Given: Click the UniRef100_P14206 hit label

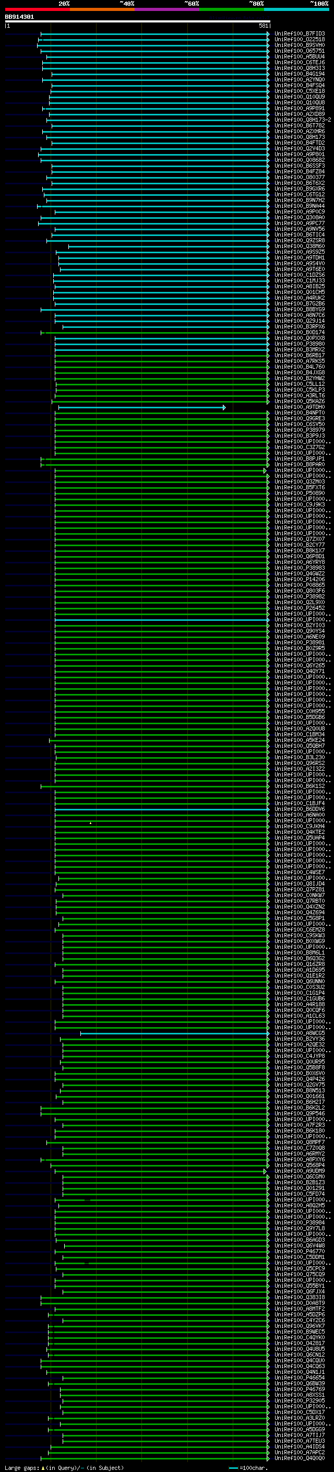Looking at the screenshot, I should (x=299, y=580).
